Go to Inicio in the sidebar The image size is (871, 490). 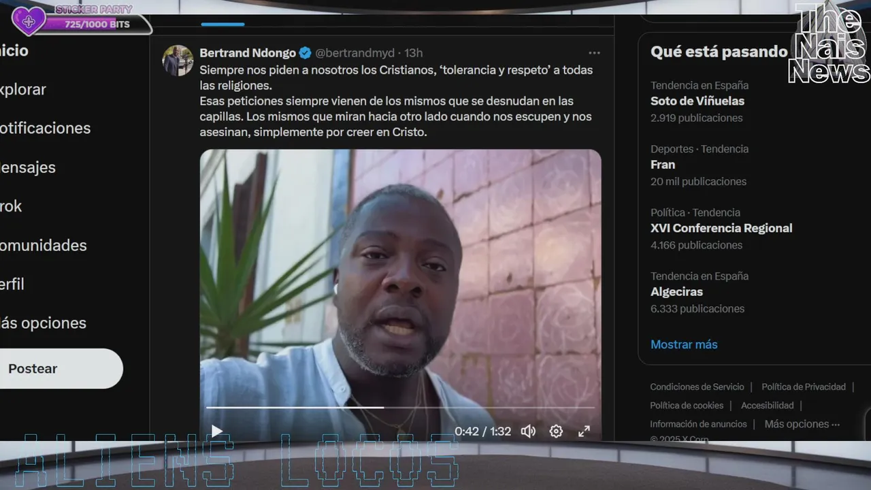[14, 50]
